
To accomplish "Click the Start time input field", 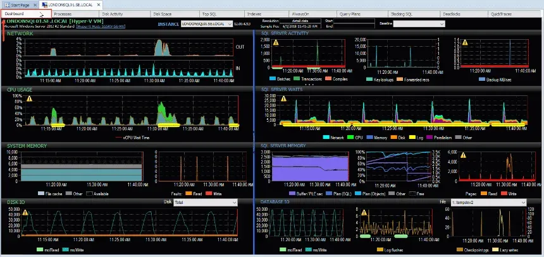I will [354, 21].
